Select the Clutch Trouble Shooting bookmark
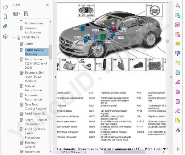Viewport: 185px width, 155px height. [36, 52]
